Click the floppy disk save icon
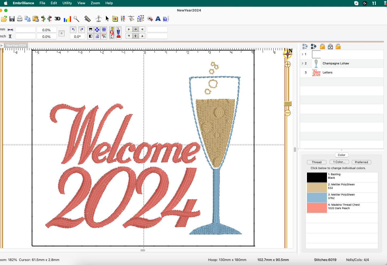This screenshot has width=387, height=265. 12,19
